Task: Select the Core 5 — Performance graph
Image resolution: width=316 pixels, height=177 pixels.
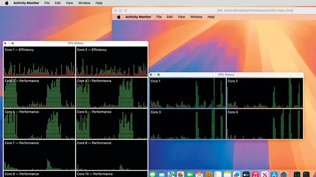Action: click(x=39, y=124)
